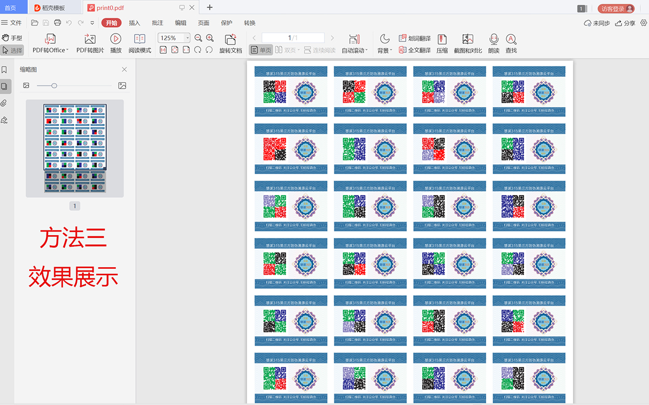This screenshot has width=649, height=405.
Task: Go to the previous page arrow
Action: point(254,38)
